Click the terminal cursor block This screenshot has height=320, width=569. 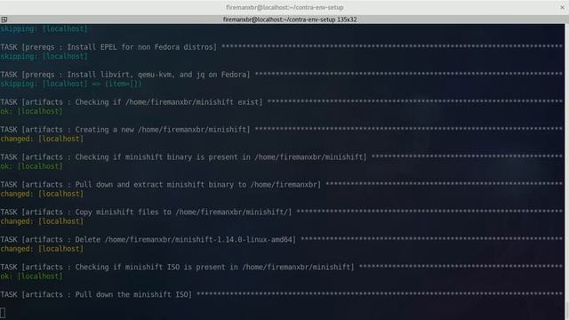[x=3, y=313]
